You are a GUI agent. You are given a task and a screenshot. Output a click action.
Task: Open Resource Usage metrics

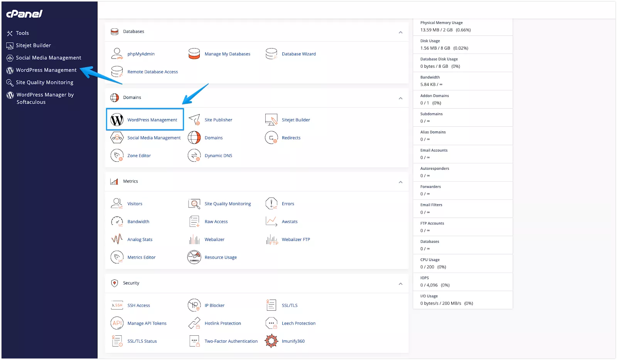pos(221,257)
